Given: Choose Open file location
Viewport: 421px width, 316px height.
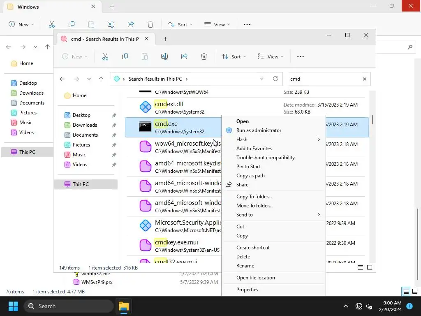Looking at the screenshot, I should pyautogui.click(x=273, y=278).
